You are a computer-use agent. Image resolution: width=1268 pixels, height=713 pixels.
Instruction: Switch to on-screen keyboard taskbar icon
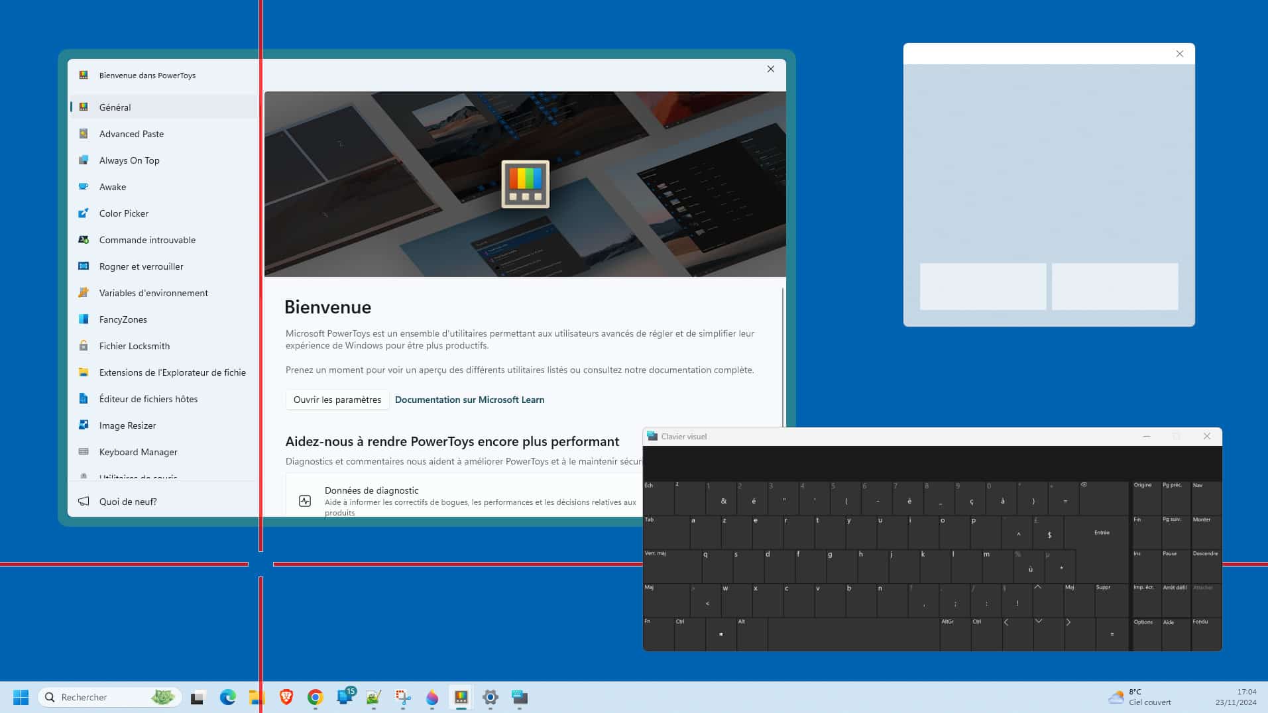519,697
